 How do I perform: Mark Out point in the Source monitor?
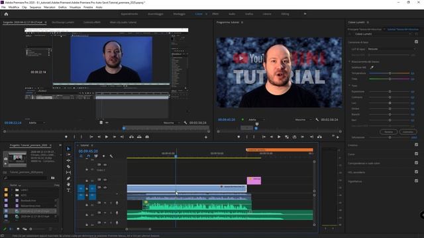tap(81, 137)
